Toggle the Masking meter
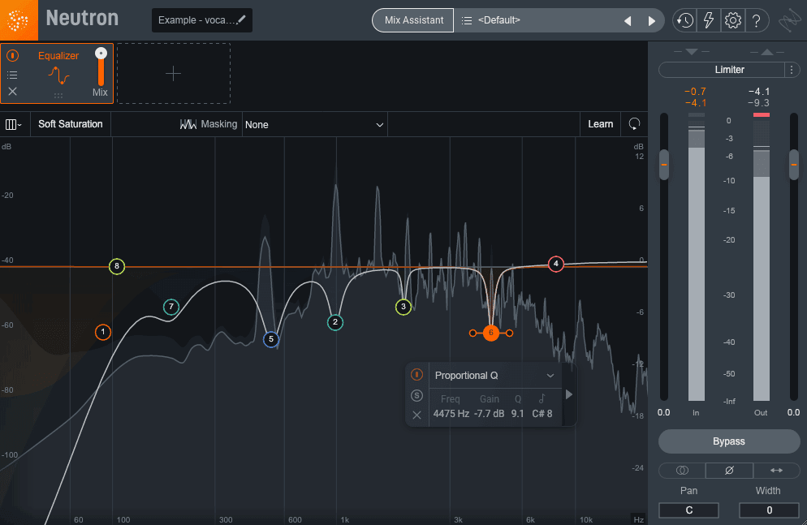This screenshot has height=525, width=807. (208, 124)
